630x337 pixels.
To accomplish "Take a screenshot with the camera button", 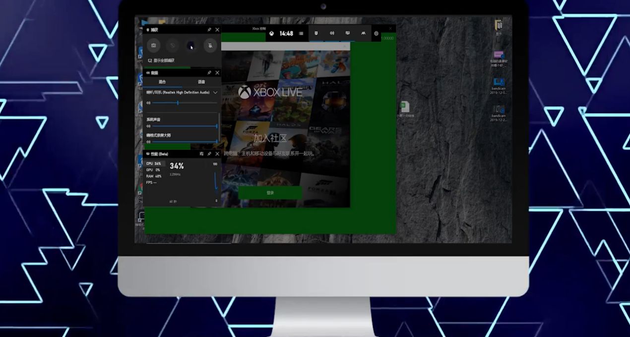I will 153,46.
